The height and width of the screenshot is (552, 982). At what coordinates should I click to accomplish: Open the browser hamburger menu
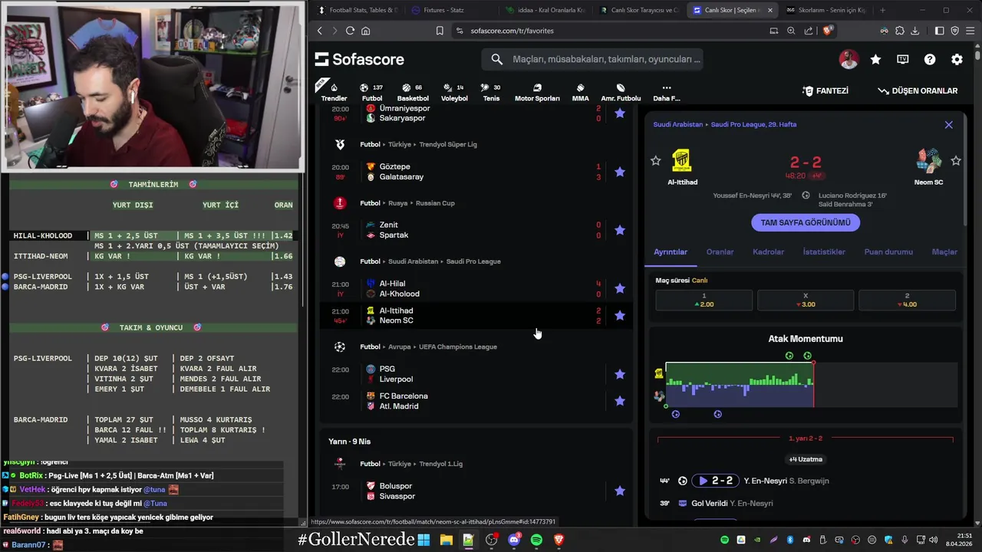970,31
